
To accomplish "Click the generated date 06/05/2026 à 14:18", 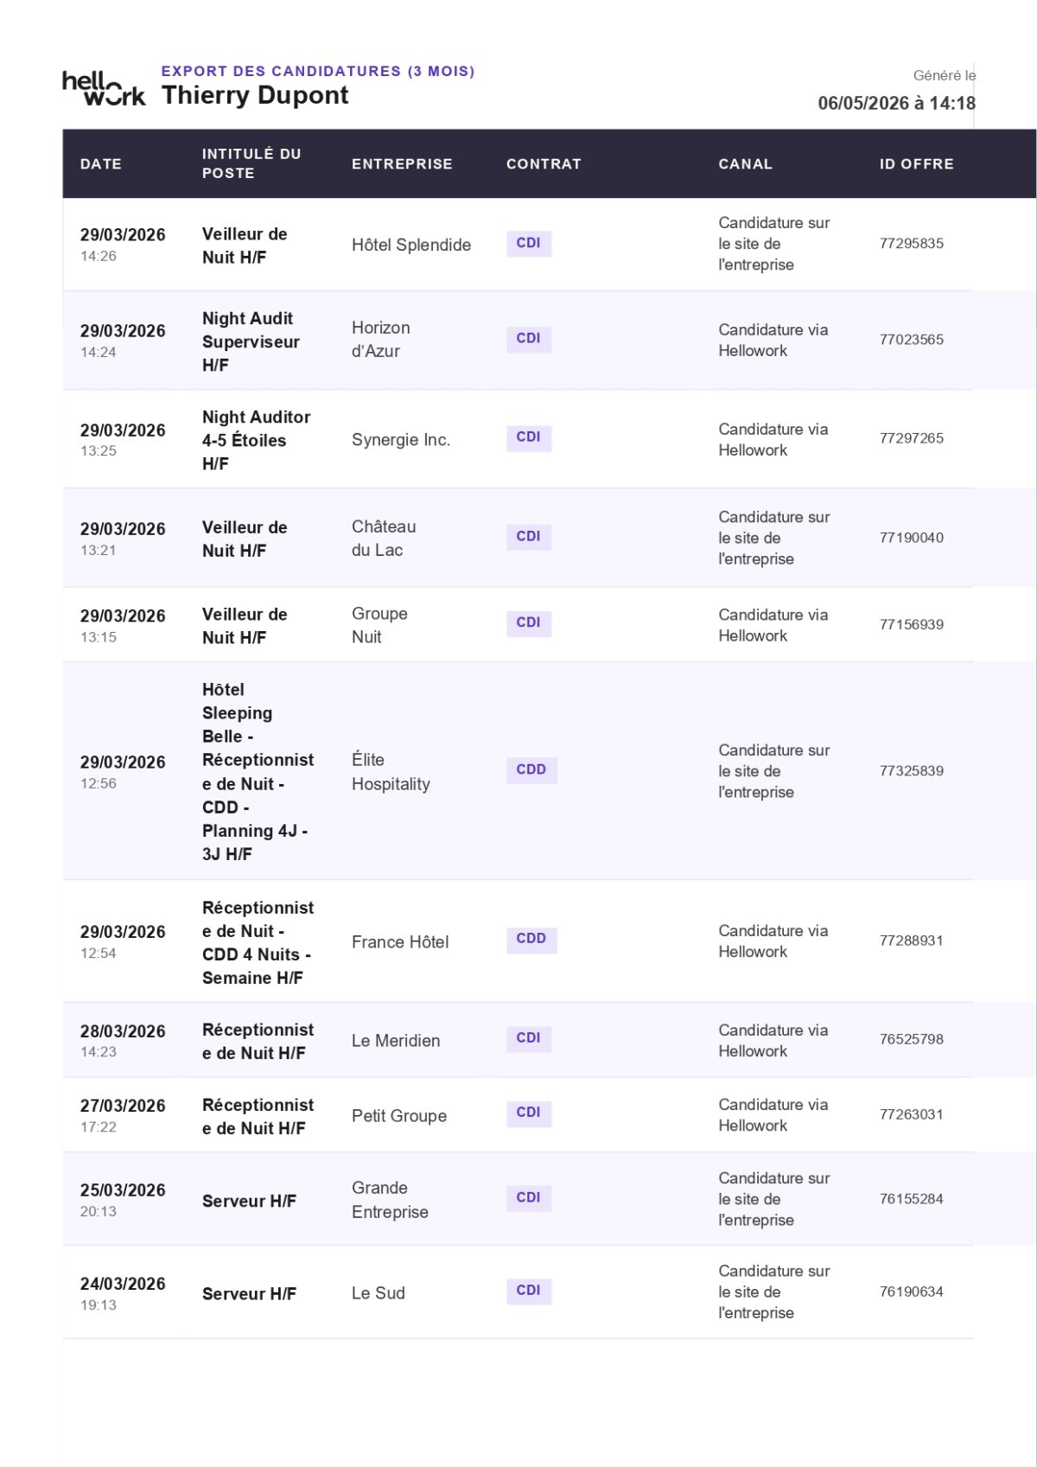I will [x=897, y=103].
